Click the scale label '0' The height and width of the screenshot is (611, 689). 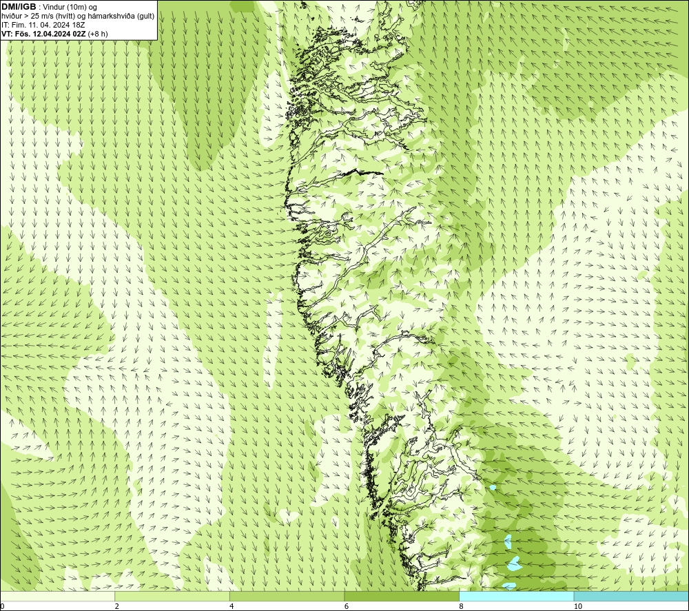[x=2, y=607]
